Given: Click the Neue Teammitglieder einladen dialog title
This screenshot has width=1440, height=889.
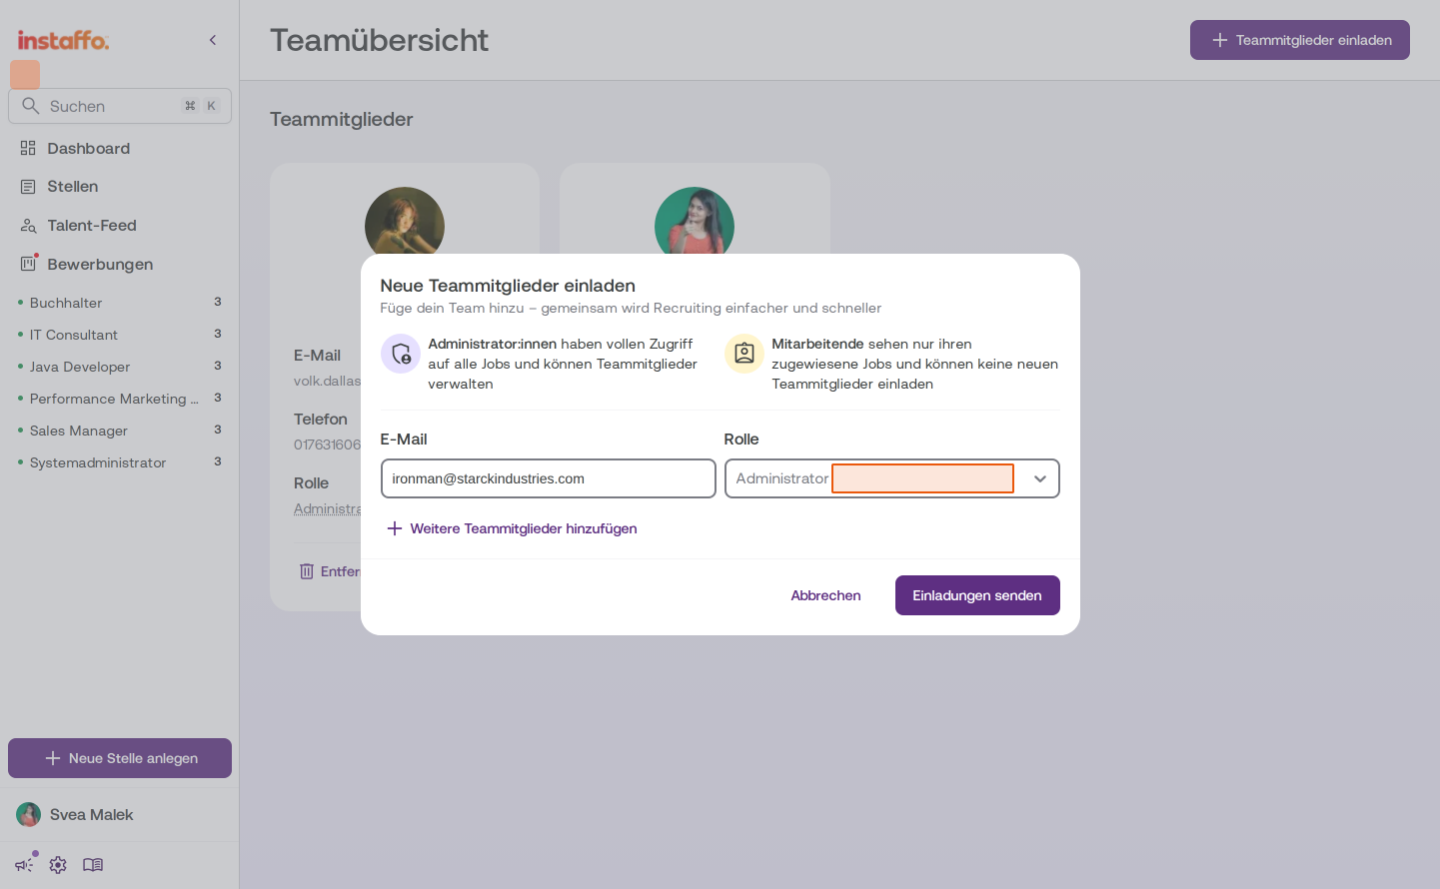Looking at the screenshot, I should coord(508,286).
